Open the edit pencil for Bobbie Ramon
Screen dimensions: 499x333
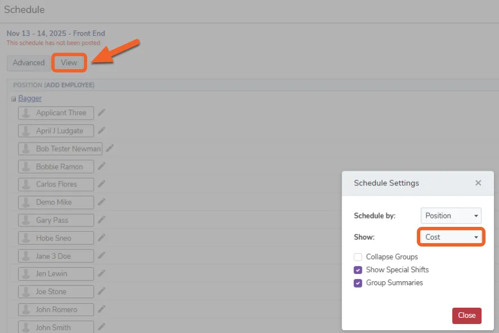click(x=101, y=166)
